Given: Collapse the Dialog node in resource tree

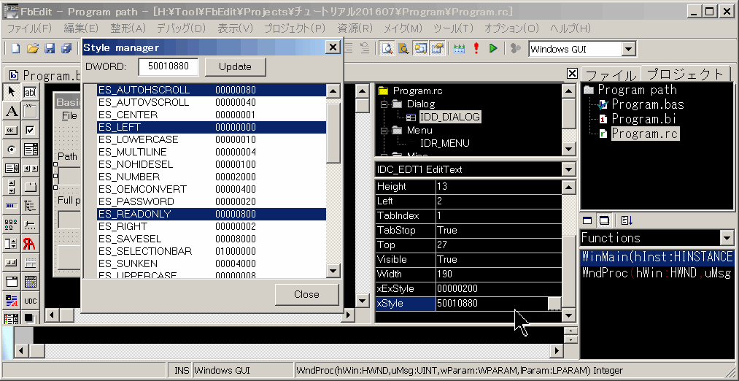Looking at the screenshot, I should (x=383, y=104).
